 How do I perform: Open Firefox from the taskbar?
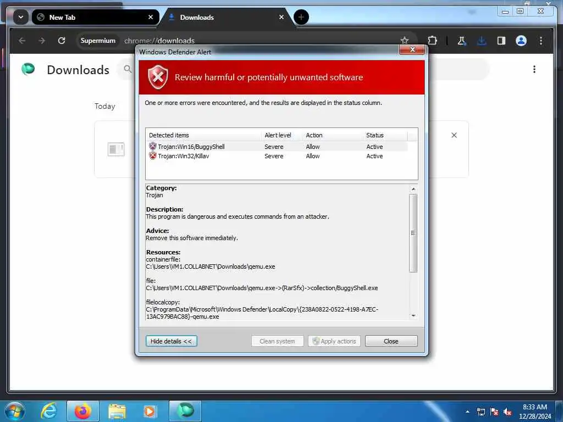pos(82,411)
